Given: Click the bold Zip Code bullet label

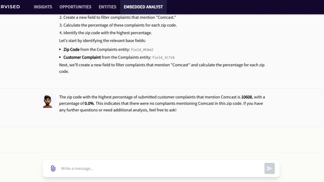Looking at the screenshot, I should pos(71,50).
